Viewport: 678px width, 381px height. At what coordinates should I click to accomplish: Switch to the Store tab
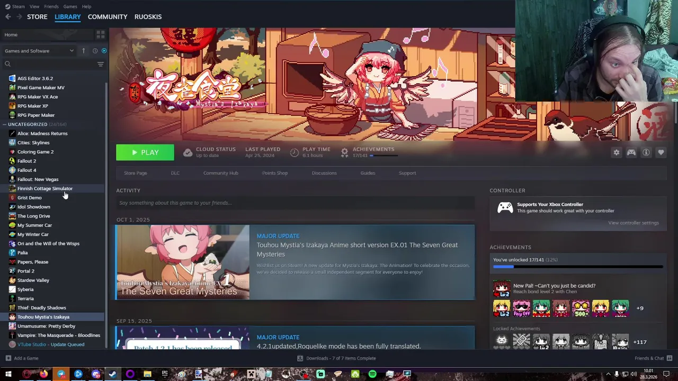[x=37, y=17]
